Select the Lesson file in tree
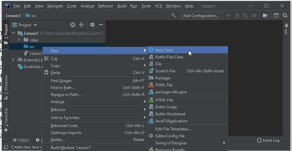 [33, 53]
